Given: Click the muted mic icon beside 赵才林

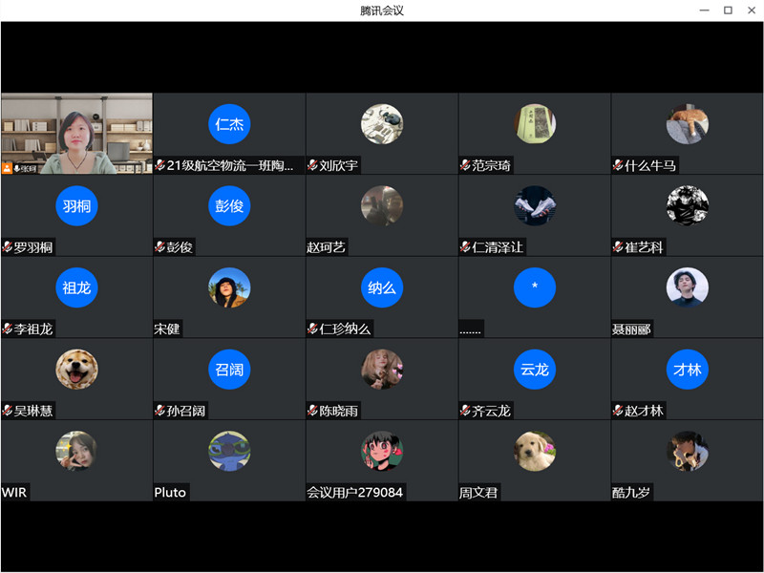Looking at the screenshot, I should (x=618, y=412).
